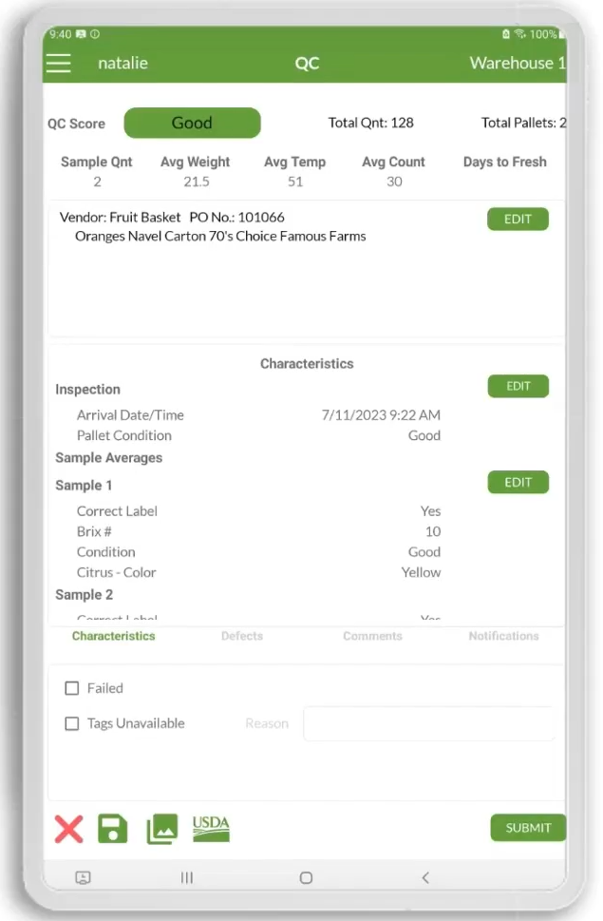Image resolution: width=603 pixels, height=921 pixels.
Task: Tap the Android home button
Action: pyautogui.click(x=306, y=877)
